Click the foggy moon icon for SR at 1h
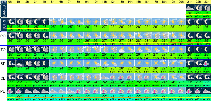 click(20, 63)
